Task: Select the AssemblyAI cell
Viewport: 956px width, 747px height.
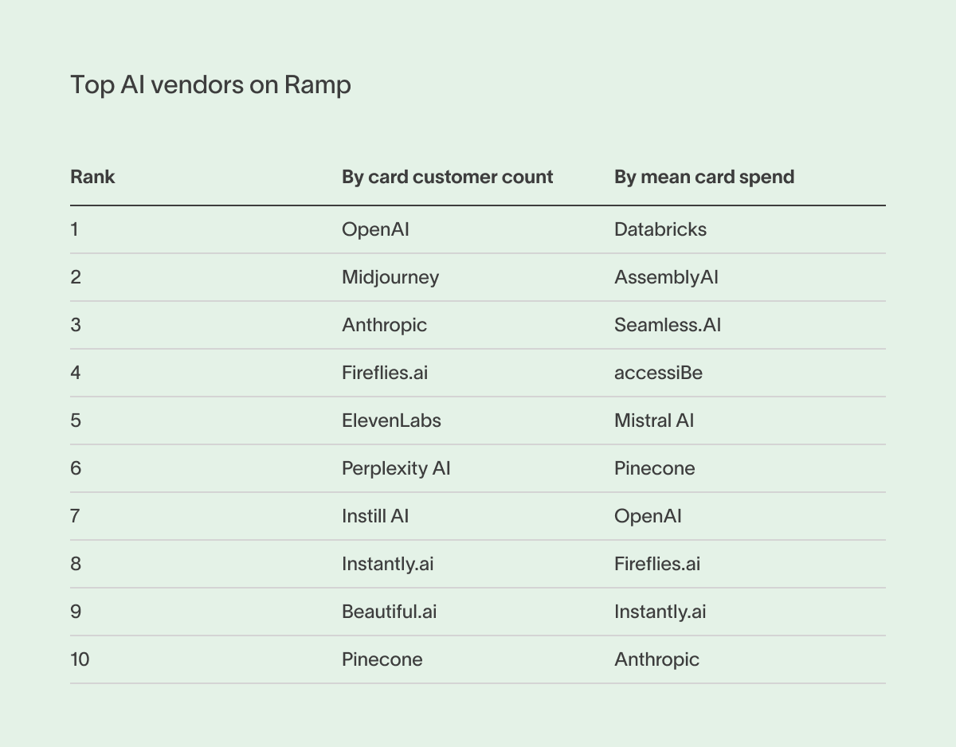Action: pyautogui.click(x=666, y=277)
